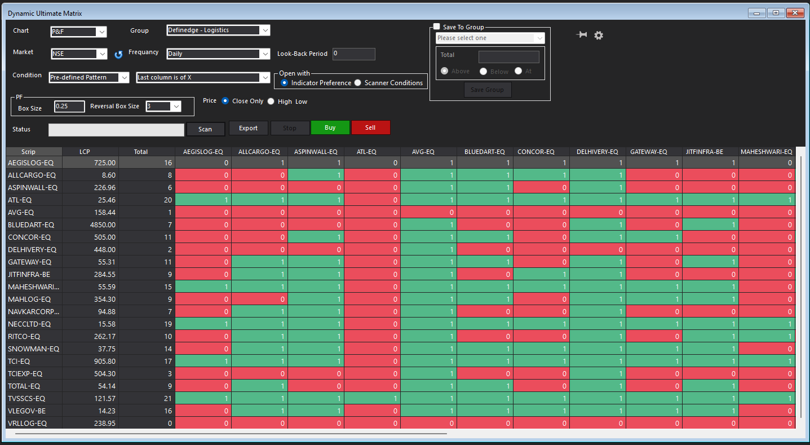Sort by the Scrip column header
This screenshot has width=810, height=445.
(34, 152)
